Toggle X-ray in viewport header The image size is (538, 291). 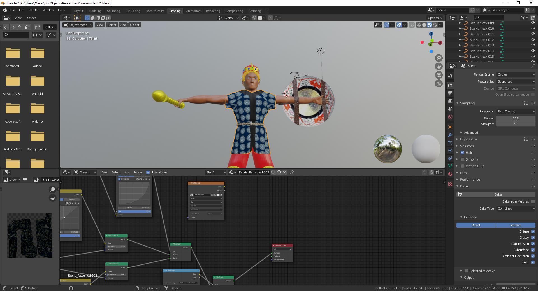412,25
